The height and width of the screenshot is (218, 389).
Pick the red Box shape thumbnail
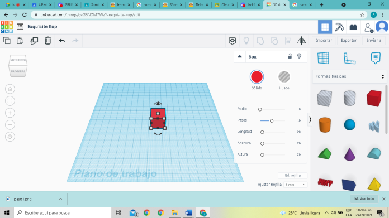tap(374, 99)
